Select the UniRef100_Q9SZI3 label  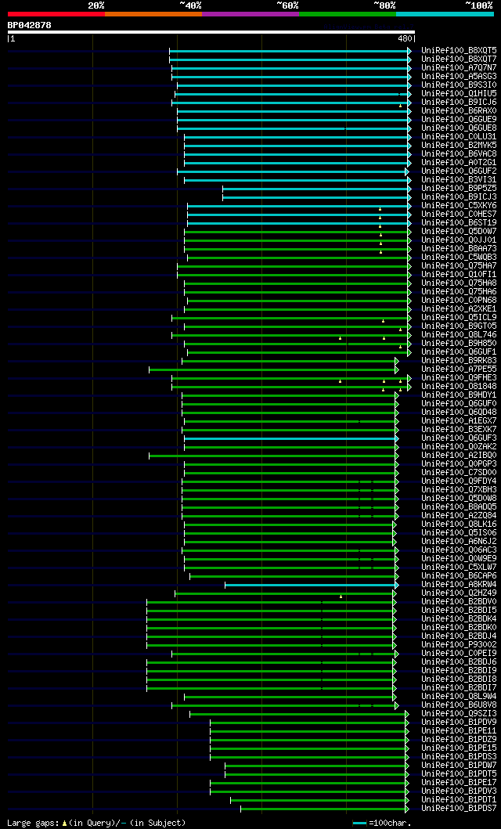pos(459,715)
